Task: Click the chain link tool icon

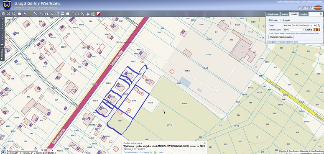Action: coord(41,14)
